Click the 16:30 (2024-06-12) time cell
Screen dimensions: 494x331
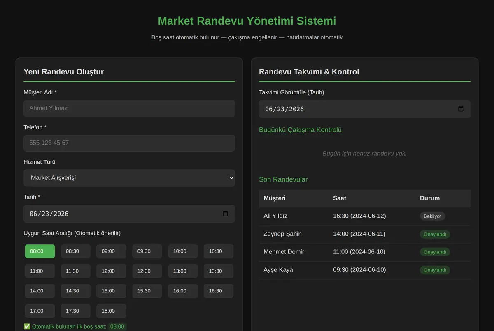click(359, 216)
